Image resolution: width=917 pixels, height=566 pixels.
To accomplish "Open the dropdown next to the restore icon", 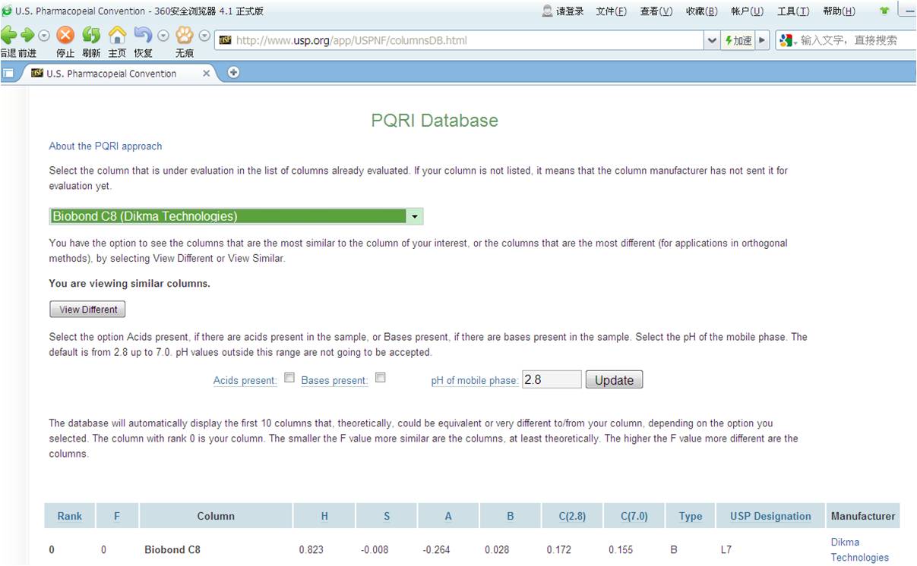I will (163, 36).
